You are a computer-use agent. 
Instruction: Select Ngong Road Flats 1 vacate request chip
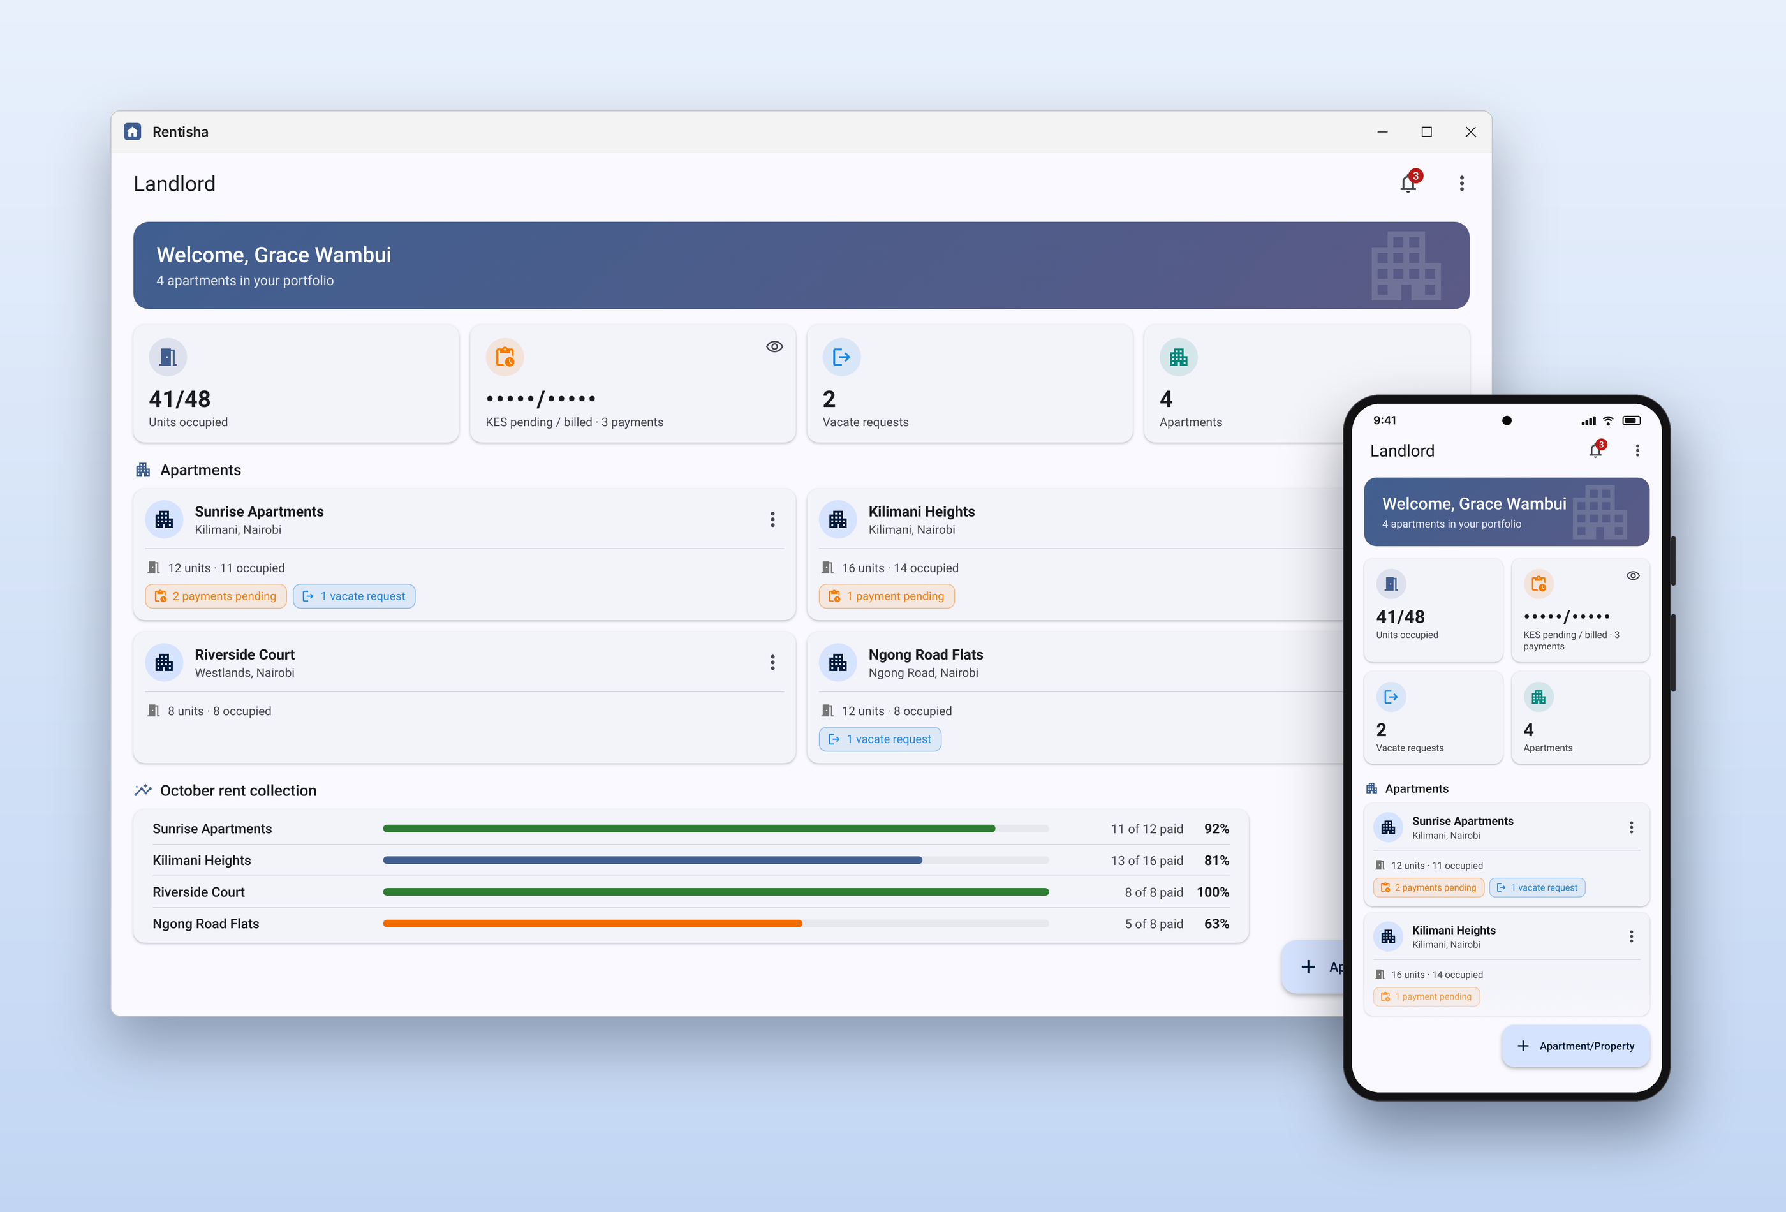(880, 739)
